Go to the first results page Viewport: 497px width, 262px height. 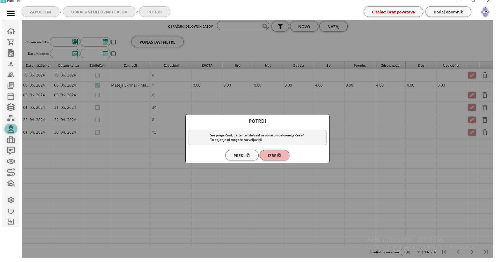444,252
